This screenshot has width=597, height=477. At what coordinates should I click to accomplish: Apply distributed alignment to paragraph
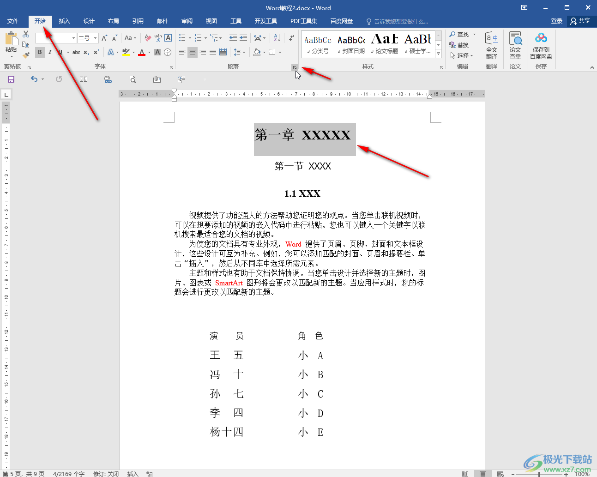point(223,52)
